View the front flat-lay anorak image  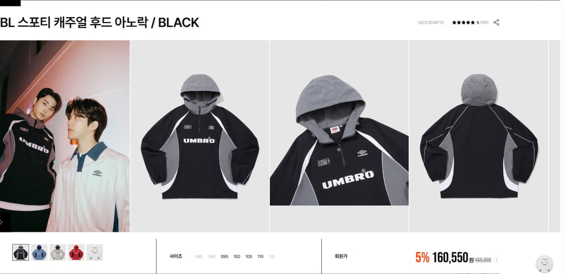click(x=199, y=136)
